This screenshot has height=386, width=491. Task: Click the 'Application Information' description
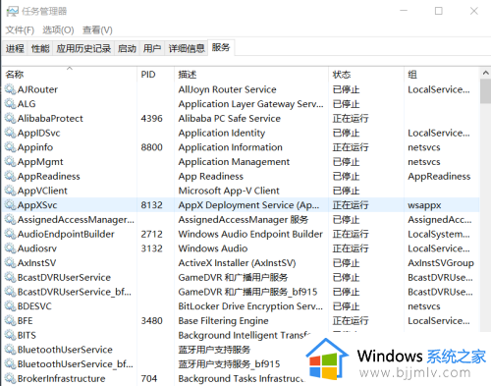coord(230,147)
